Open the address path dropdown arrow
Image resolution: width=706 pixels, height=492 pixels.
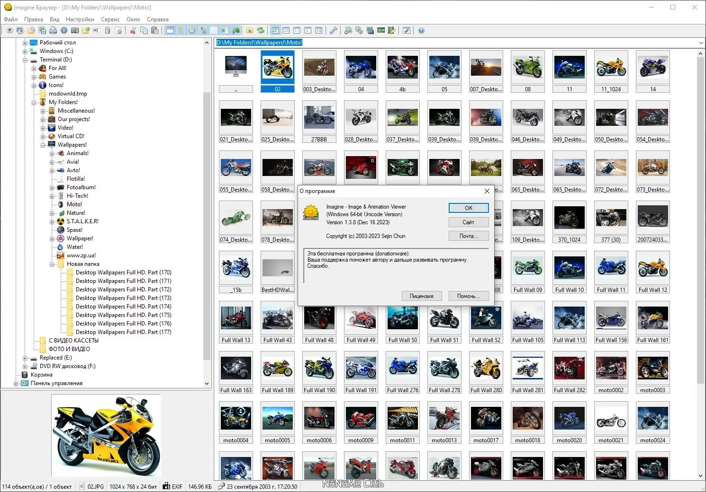tap(701, 43)
